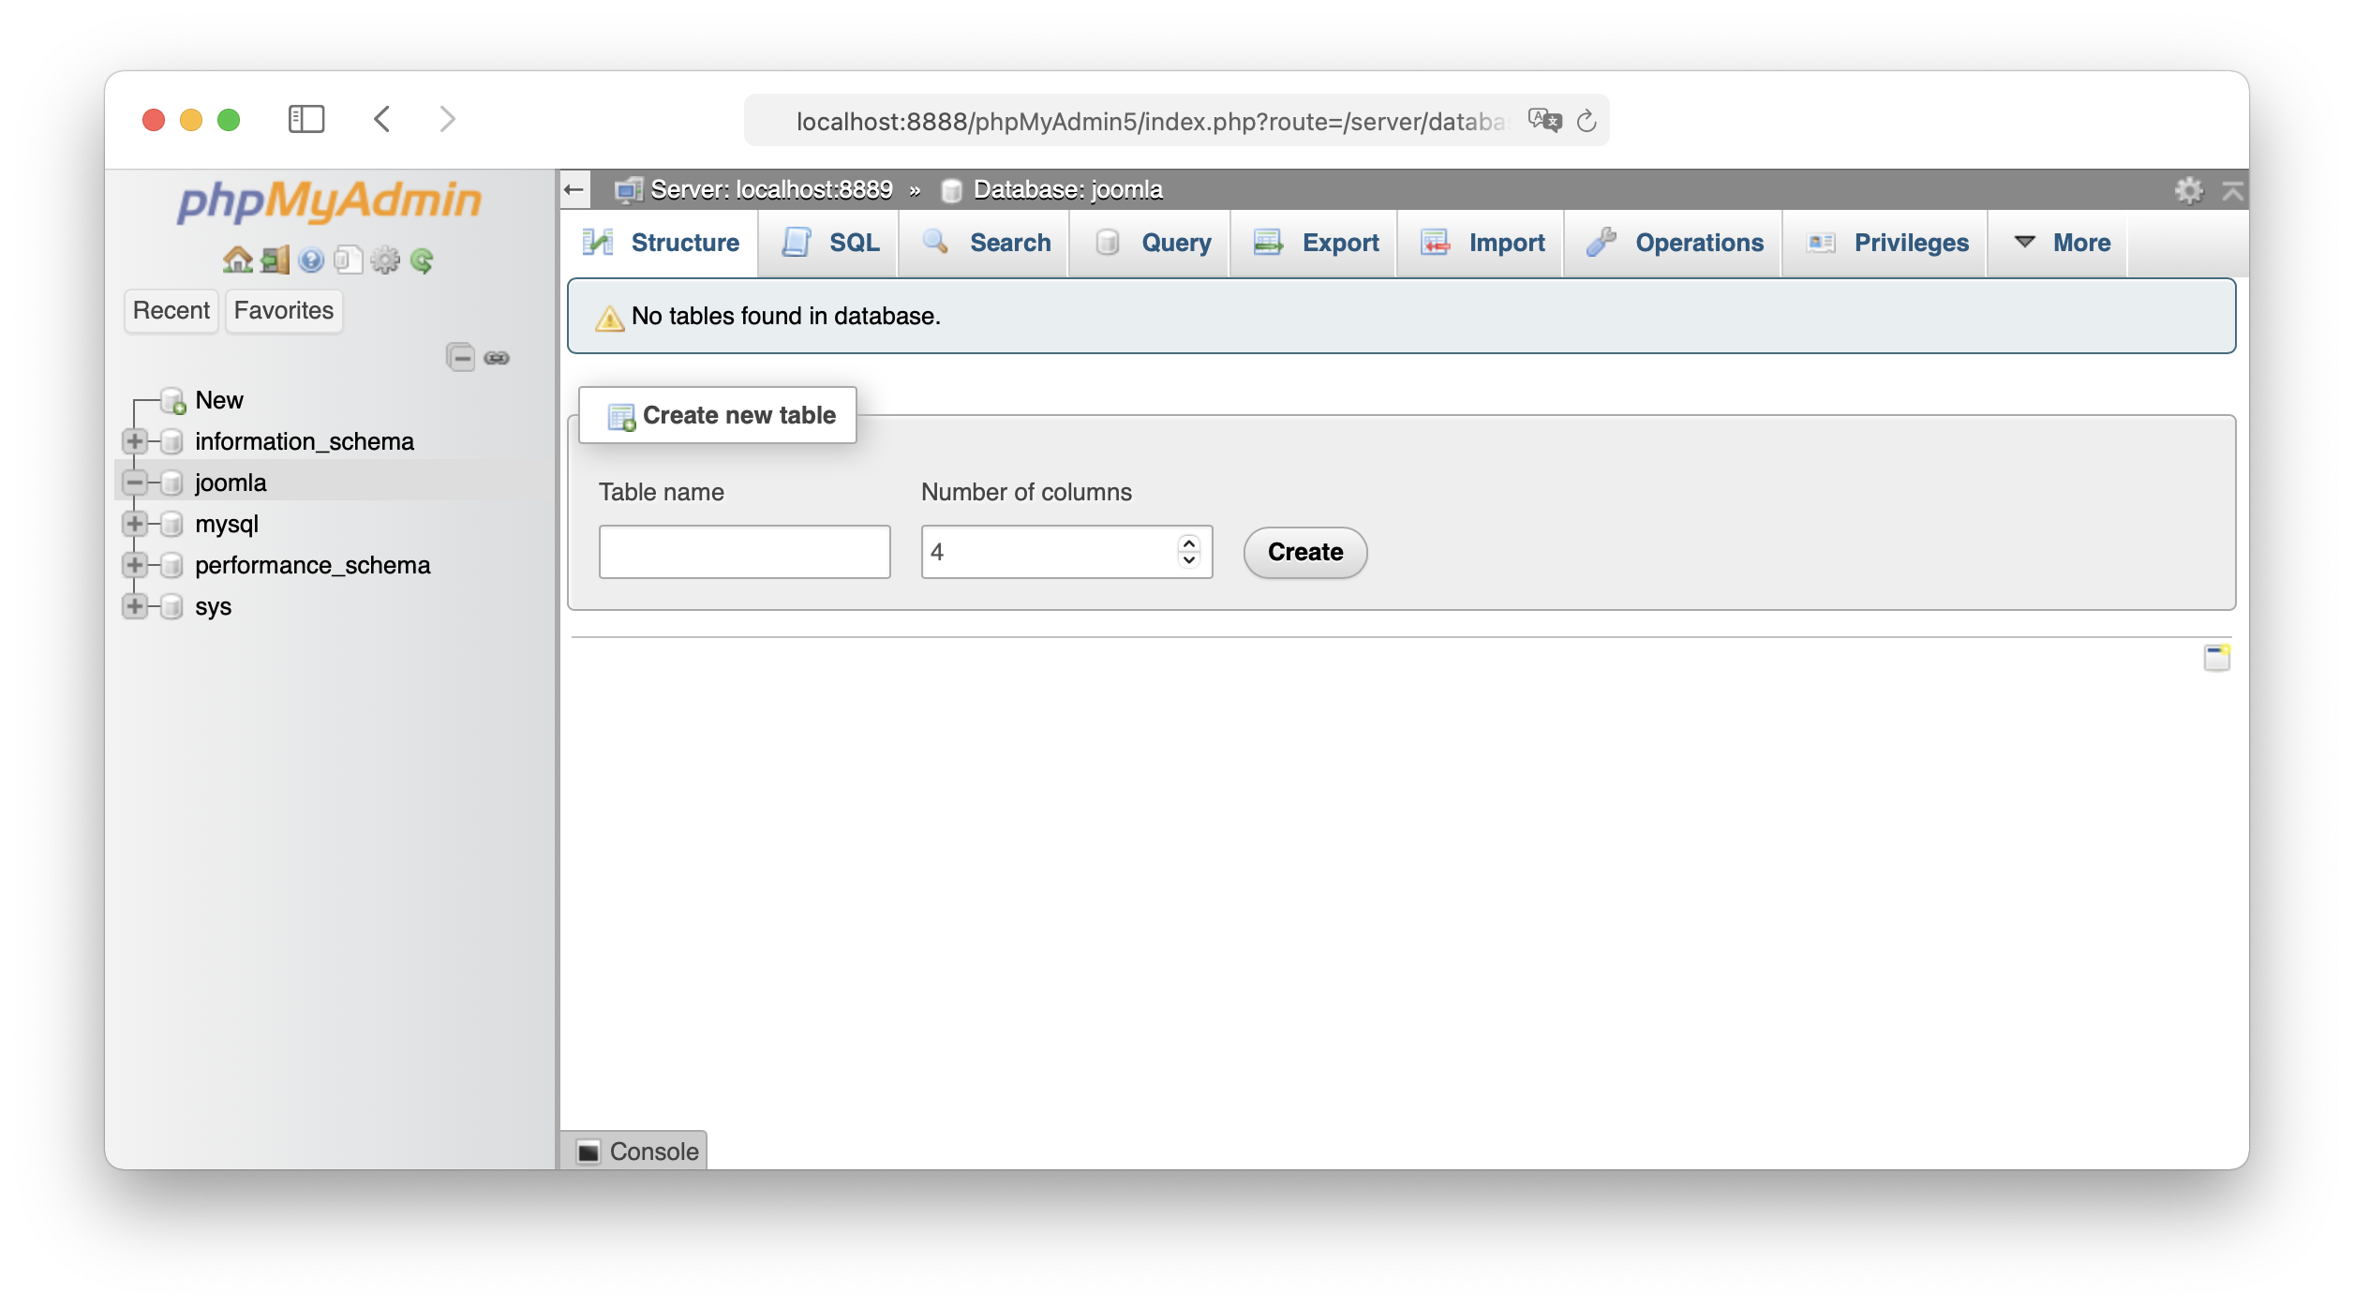The width and height of the screenshot is (2354, 1308).
Task: Reload navigation panel green arrow
Action: click(422, 260)
